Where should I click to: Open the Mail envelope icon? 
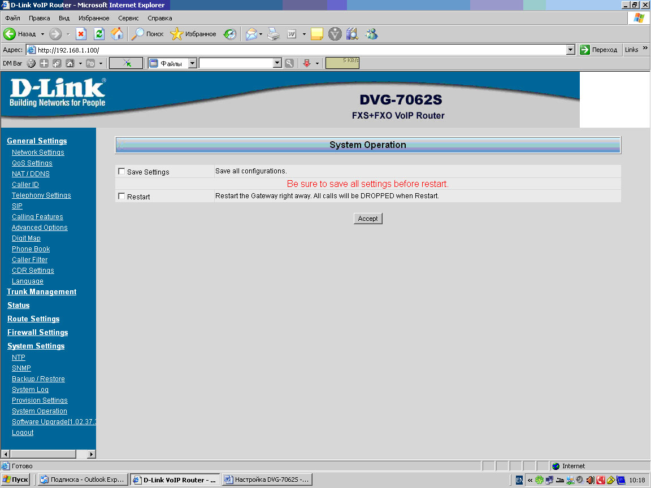[x=251, y=34]
